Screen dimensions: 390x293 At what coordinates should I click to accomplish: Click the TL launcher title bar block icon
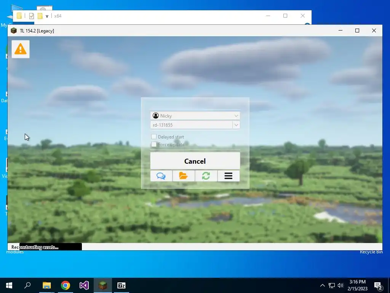tap(14, 31)
